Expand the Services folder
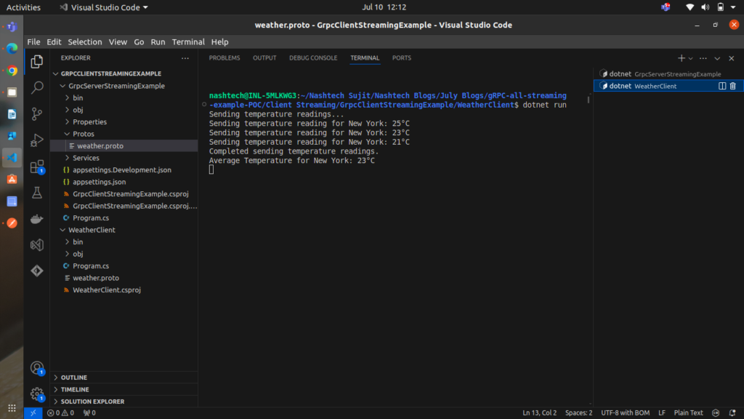 [85, 158]
